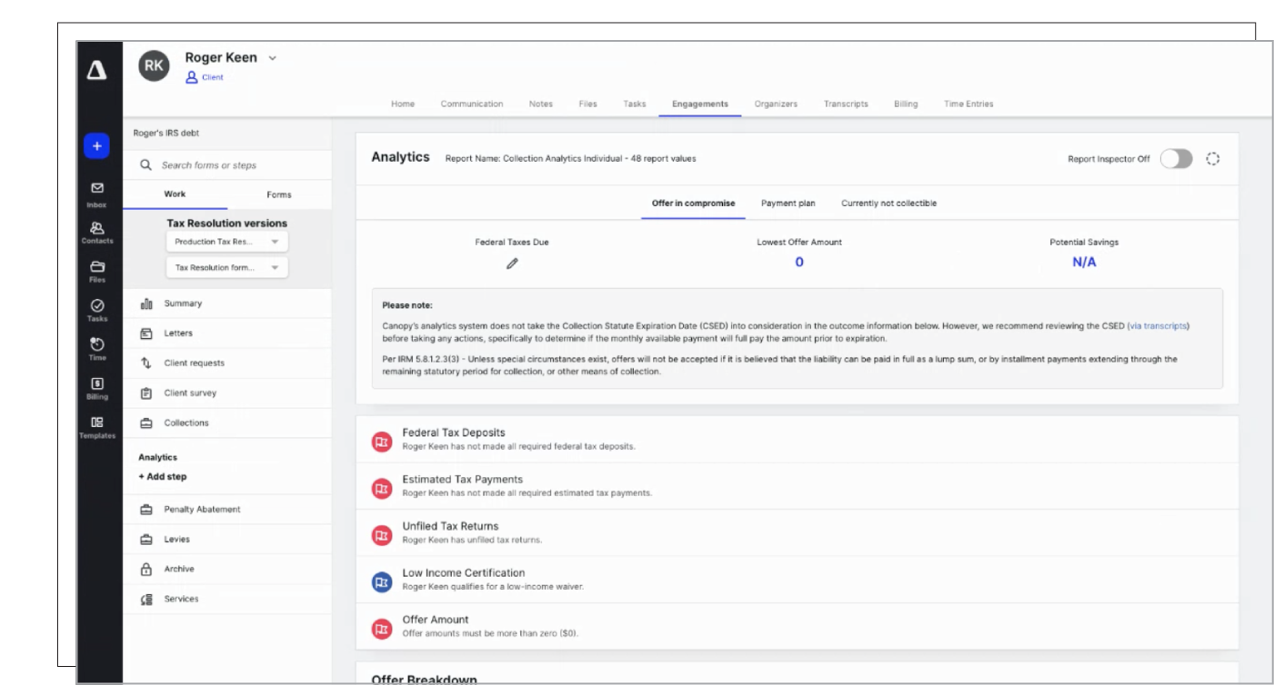The image size is (1274, 685).
Task: Open the Tasks tab in the top navigation
Action: point(635,104)
